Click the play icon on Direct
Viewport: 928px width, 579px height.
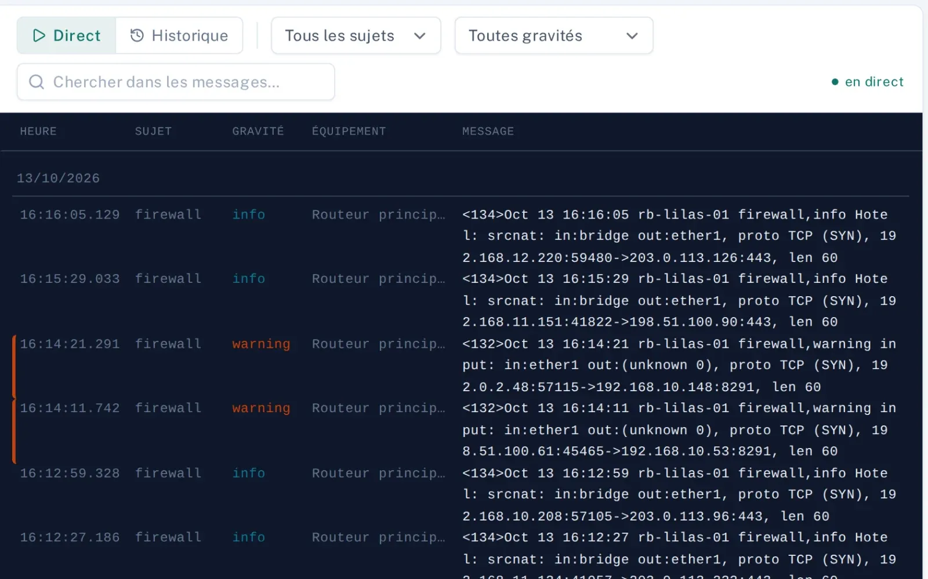click(39, 35)
